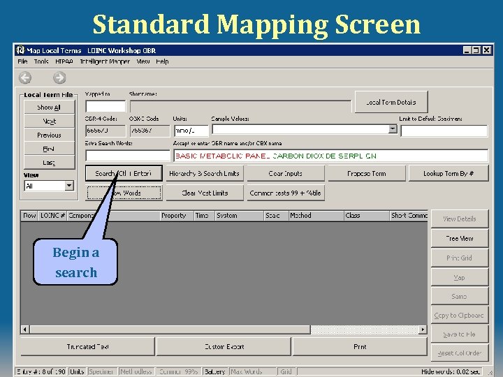Click the View Details button
The width and height of the screenshot is (503, 377).
coord(460,219)
